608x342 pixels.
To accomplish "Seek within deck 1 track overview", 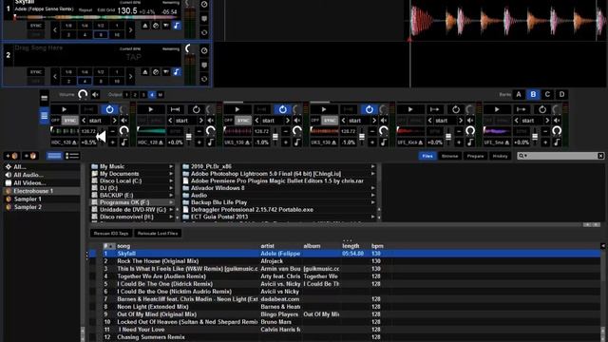I will [96, 17].
